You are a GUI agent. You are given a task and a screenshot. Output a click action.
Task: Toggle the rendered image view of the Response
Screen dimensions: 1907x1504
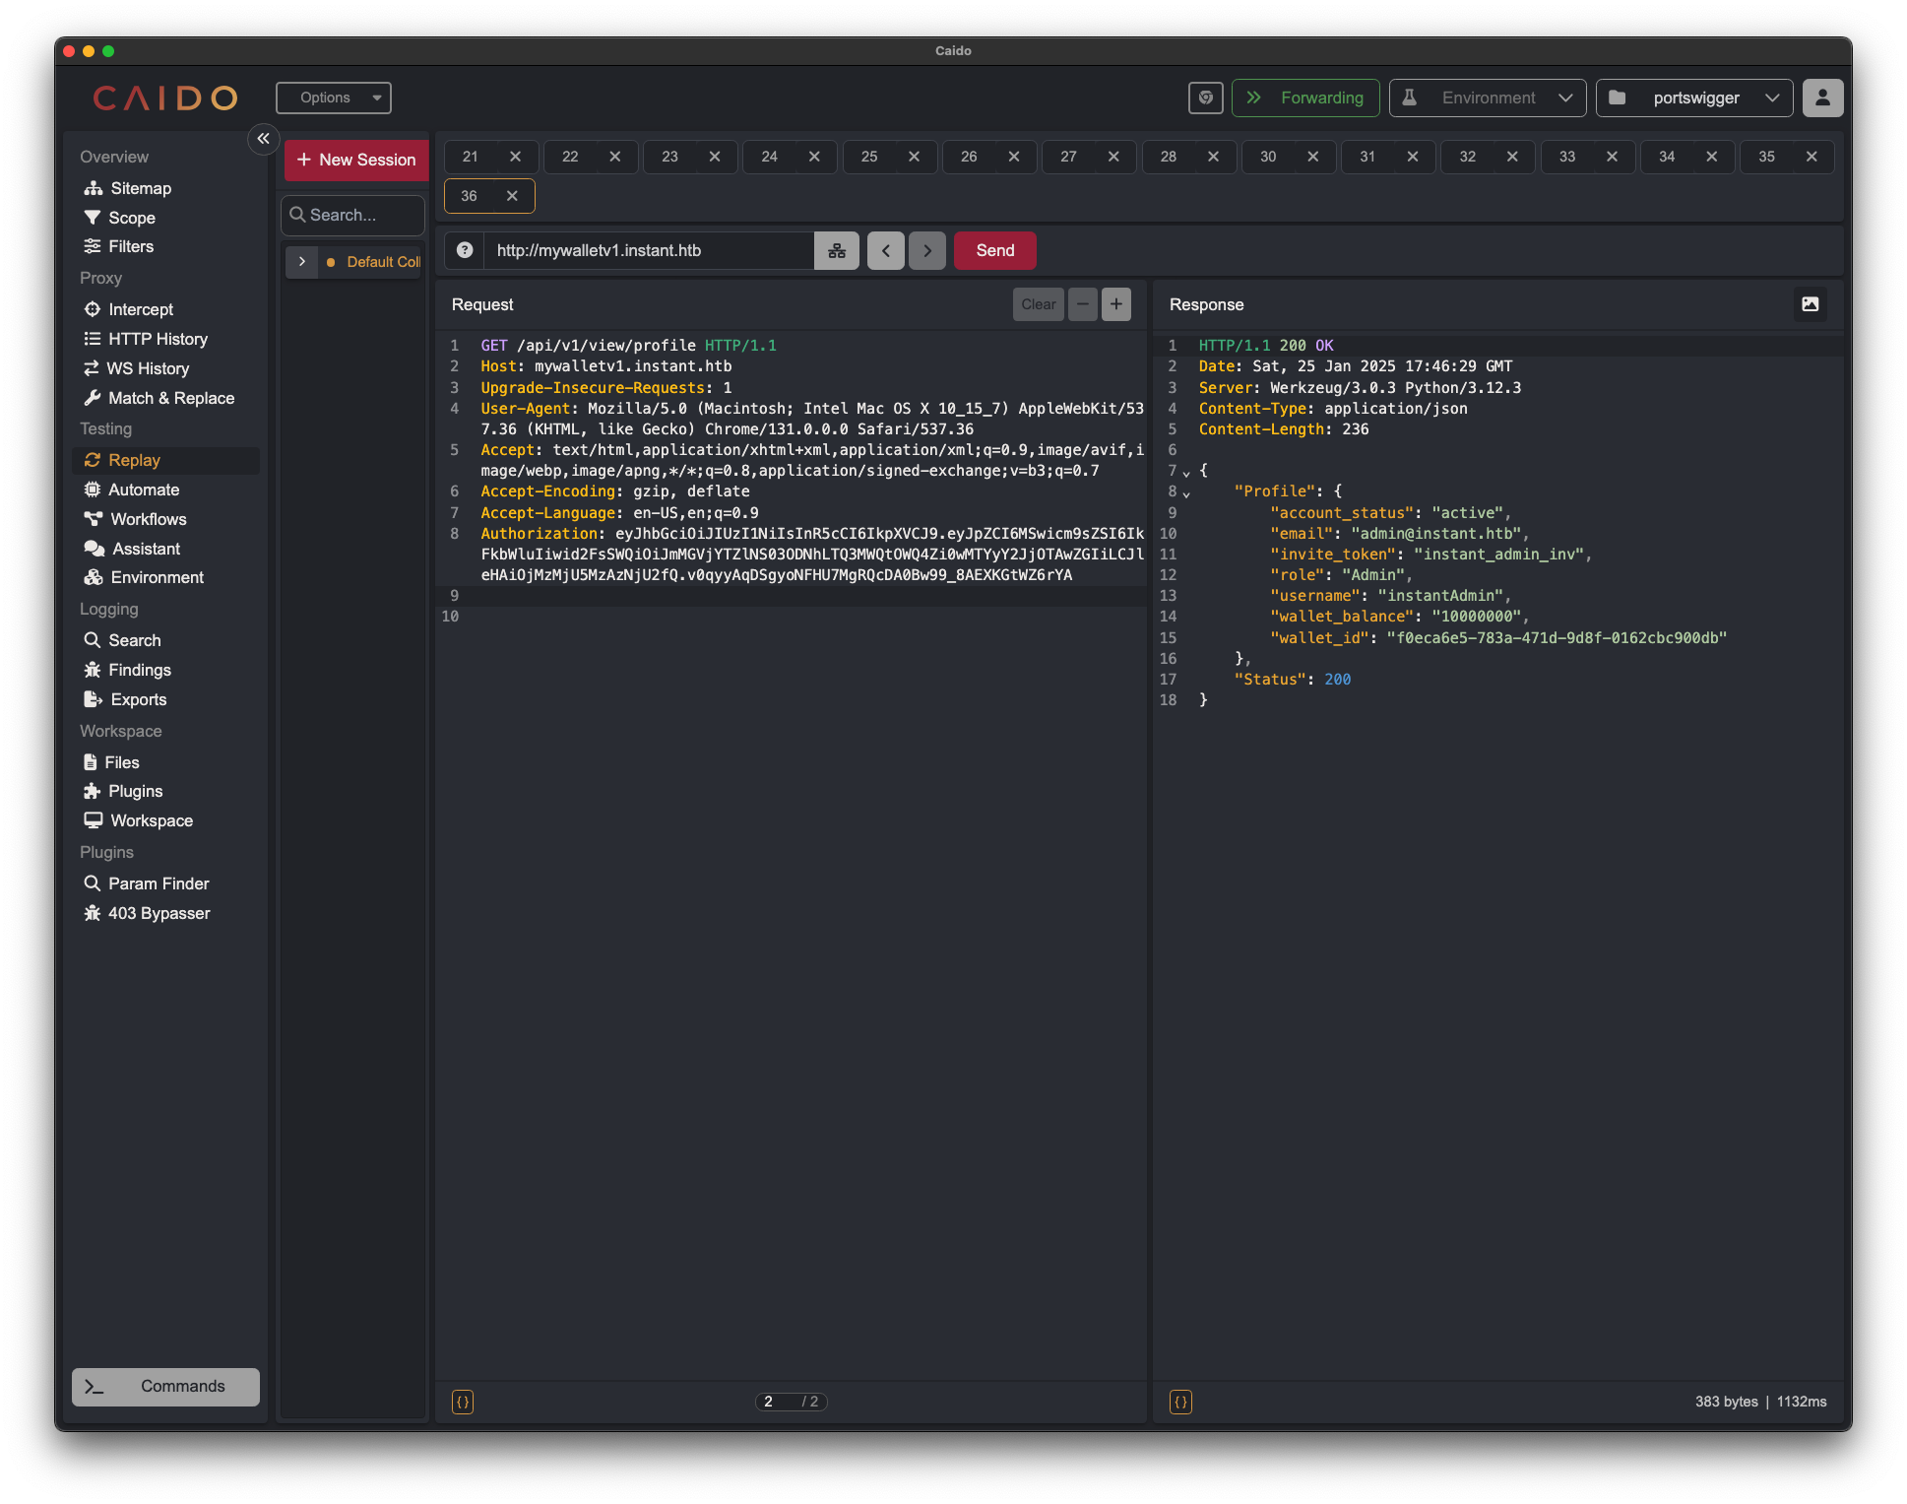(x=1810, y=304)
